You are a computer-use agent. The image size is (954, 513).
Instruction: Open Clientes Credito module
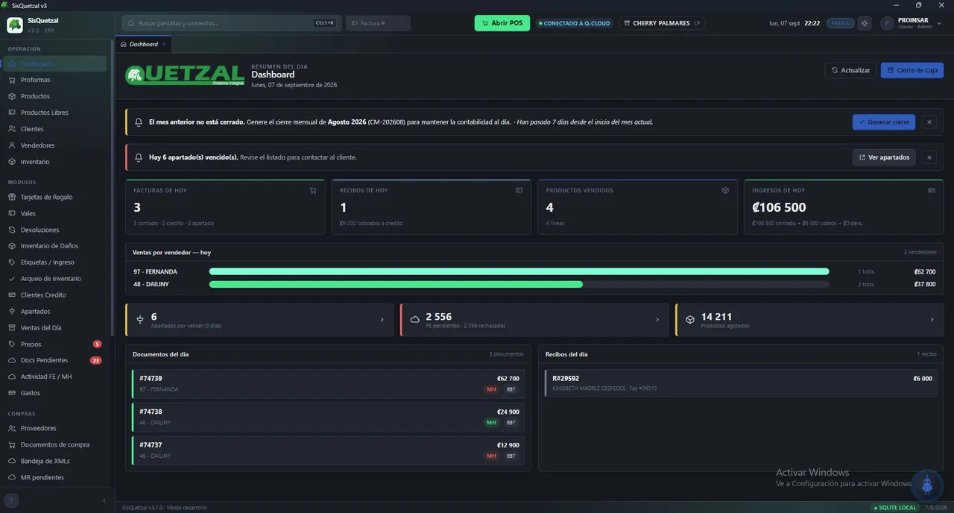point(55,295)
